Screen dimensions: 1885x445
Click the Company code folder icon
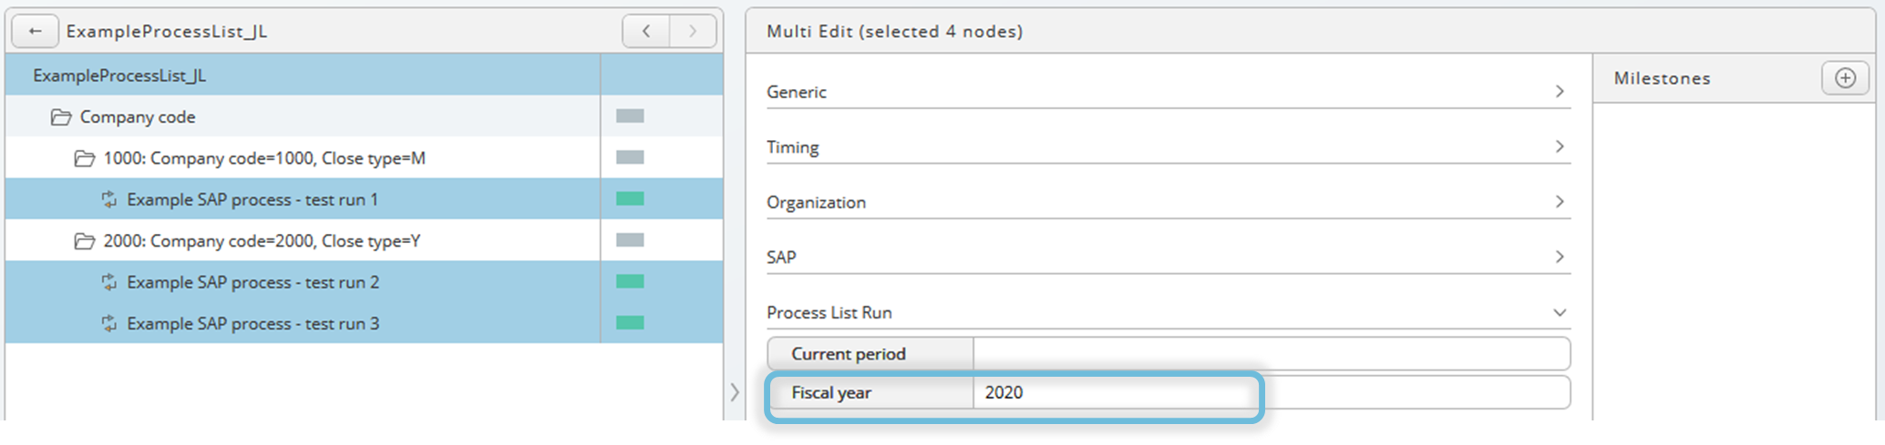(61, 116)
